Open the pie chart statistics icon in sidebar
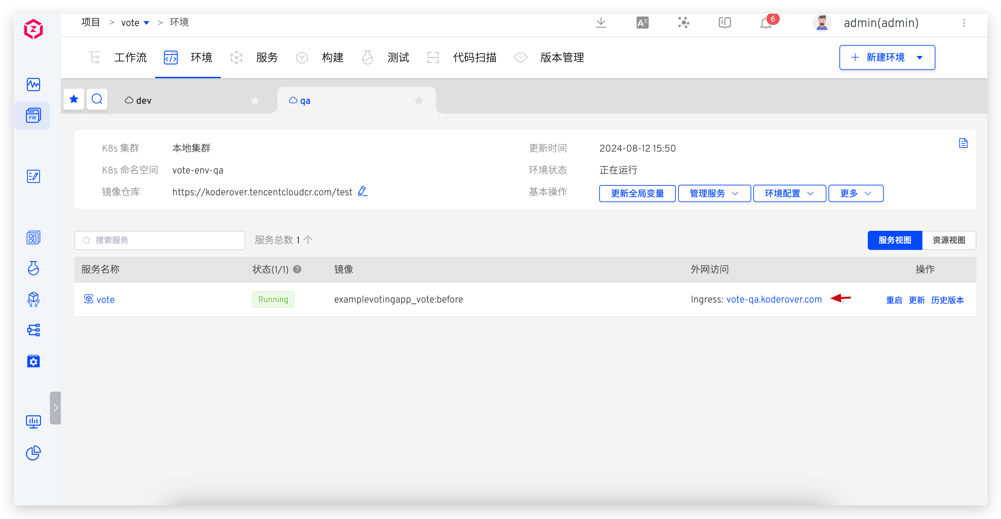 click(33, 453)
